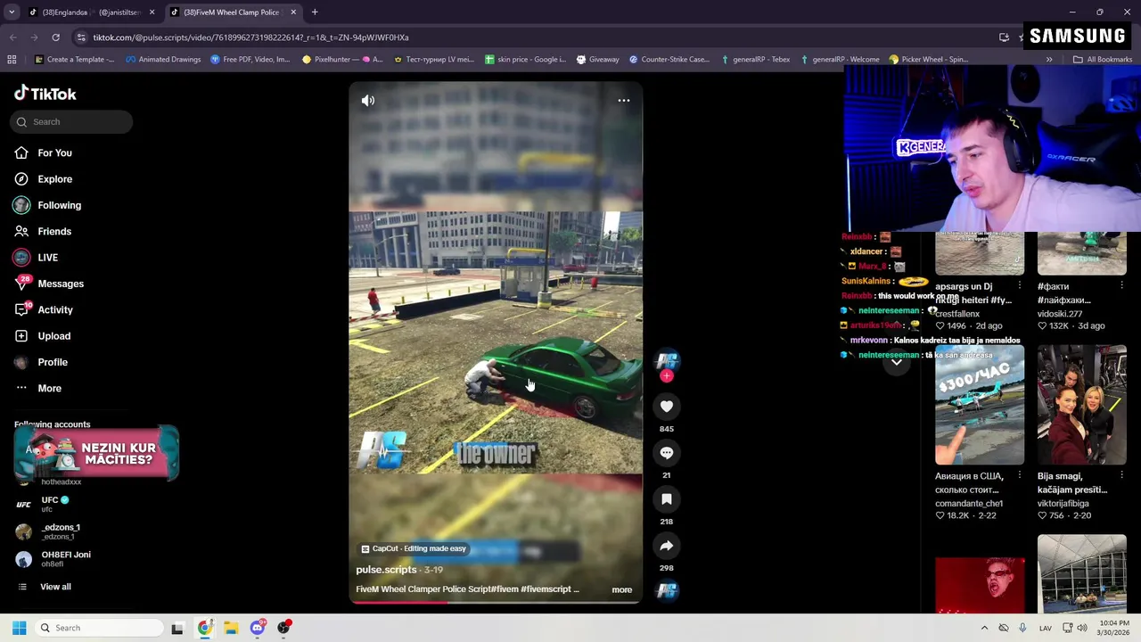Open the comments bubble showing 21

(x=667, y=453)
